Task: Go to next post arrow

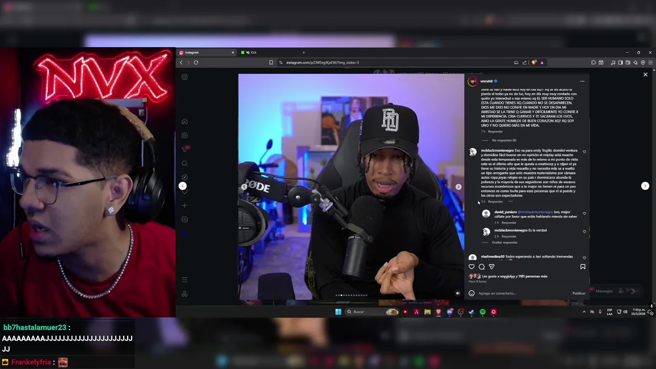Action: tap(645, 186)
